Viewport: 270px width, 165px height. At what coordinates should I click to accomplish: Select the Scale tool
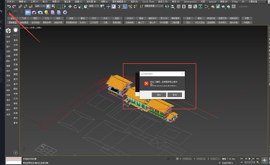tap(81, 7)
